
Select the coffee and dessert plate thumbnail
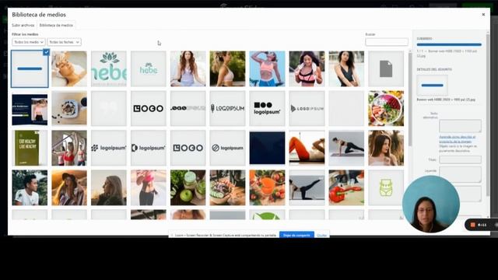pos(69,109)
